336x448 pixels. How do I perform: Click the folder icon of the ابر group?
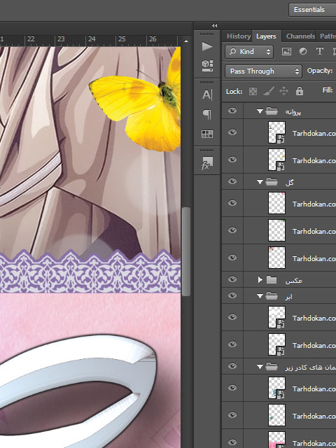[x=272, y=296]
